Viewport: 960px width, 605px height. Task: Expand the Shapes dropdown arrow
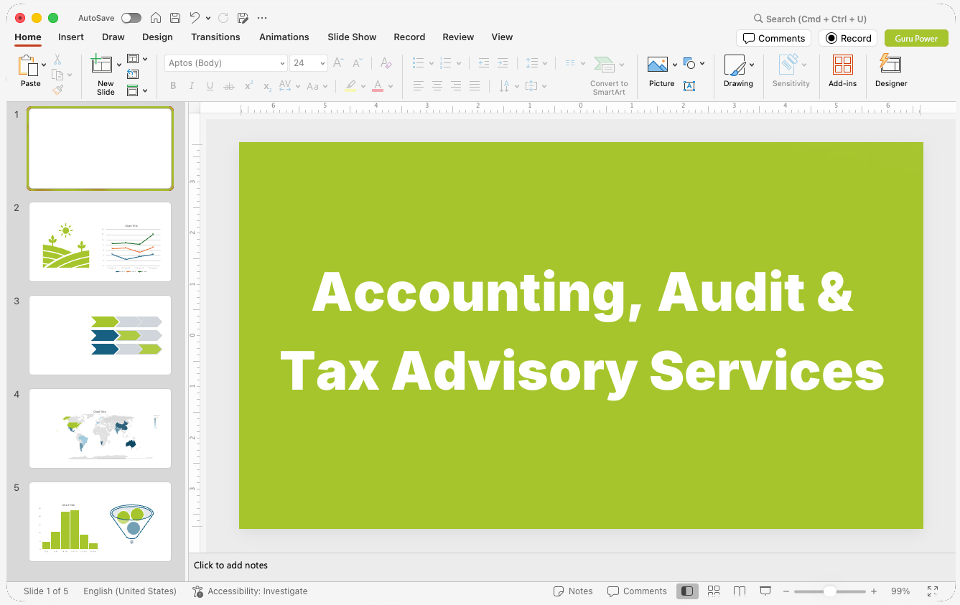point(702,64)
